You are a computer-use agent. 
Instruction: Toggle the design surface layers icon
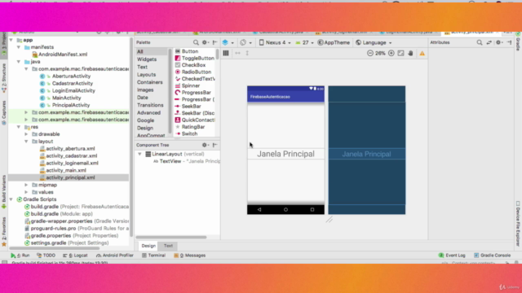[228, 42]
